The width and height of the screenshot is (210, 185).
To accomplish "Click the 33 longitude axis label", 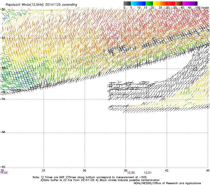I will point(43,170).
